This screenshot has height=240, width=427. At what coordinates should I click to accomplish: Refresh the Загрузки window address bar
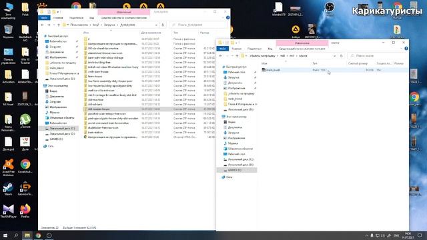point(163,25)
